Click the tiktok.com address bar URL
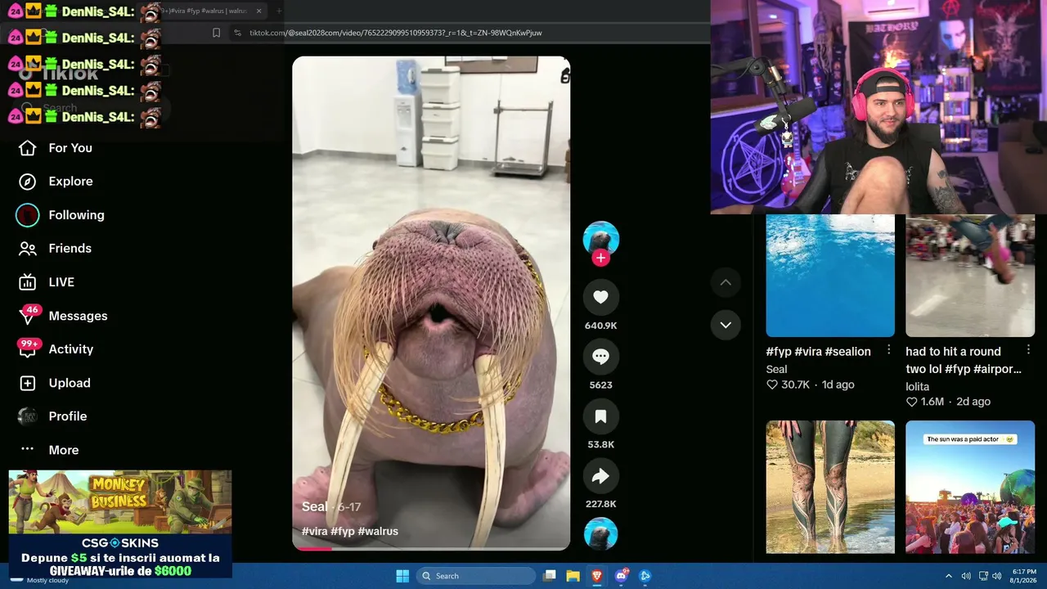Screen dimensions: 1047x589 [x=395, y=33]
